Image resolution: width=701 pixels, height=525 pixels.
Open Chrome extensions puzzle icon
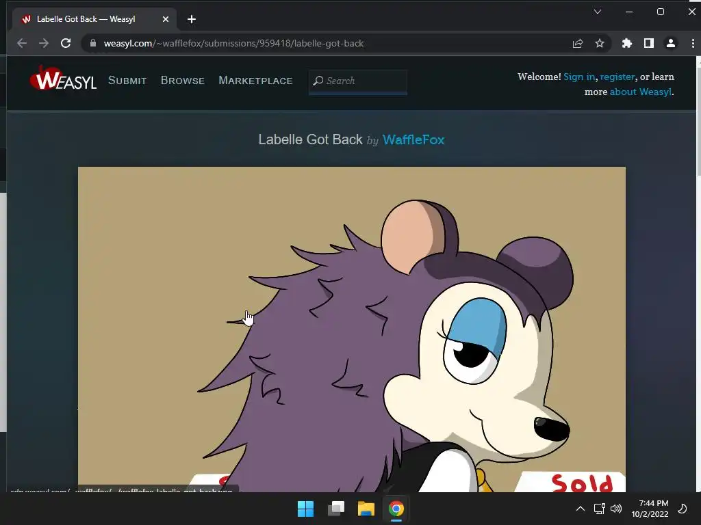[627, 43]
